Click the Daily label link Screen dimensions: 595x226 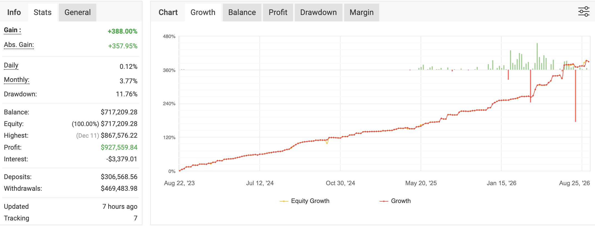point(11,65)
